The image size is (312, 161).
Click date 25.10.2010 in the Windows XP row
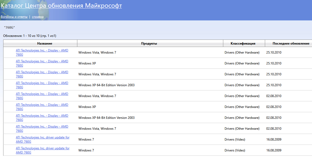274,63
